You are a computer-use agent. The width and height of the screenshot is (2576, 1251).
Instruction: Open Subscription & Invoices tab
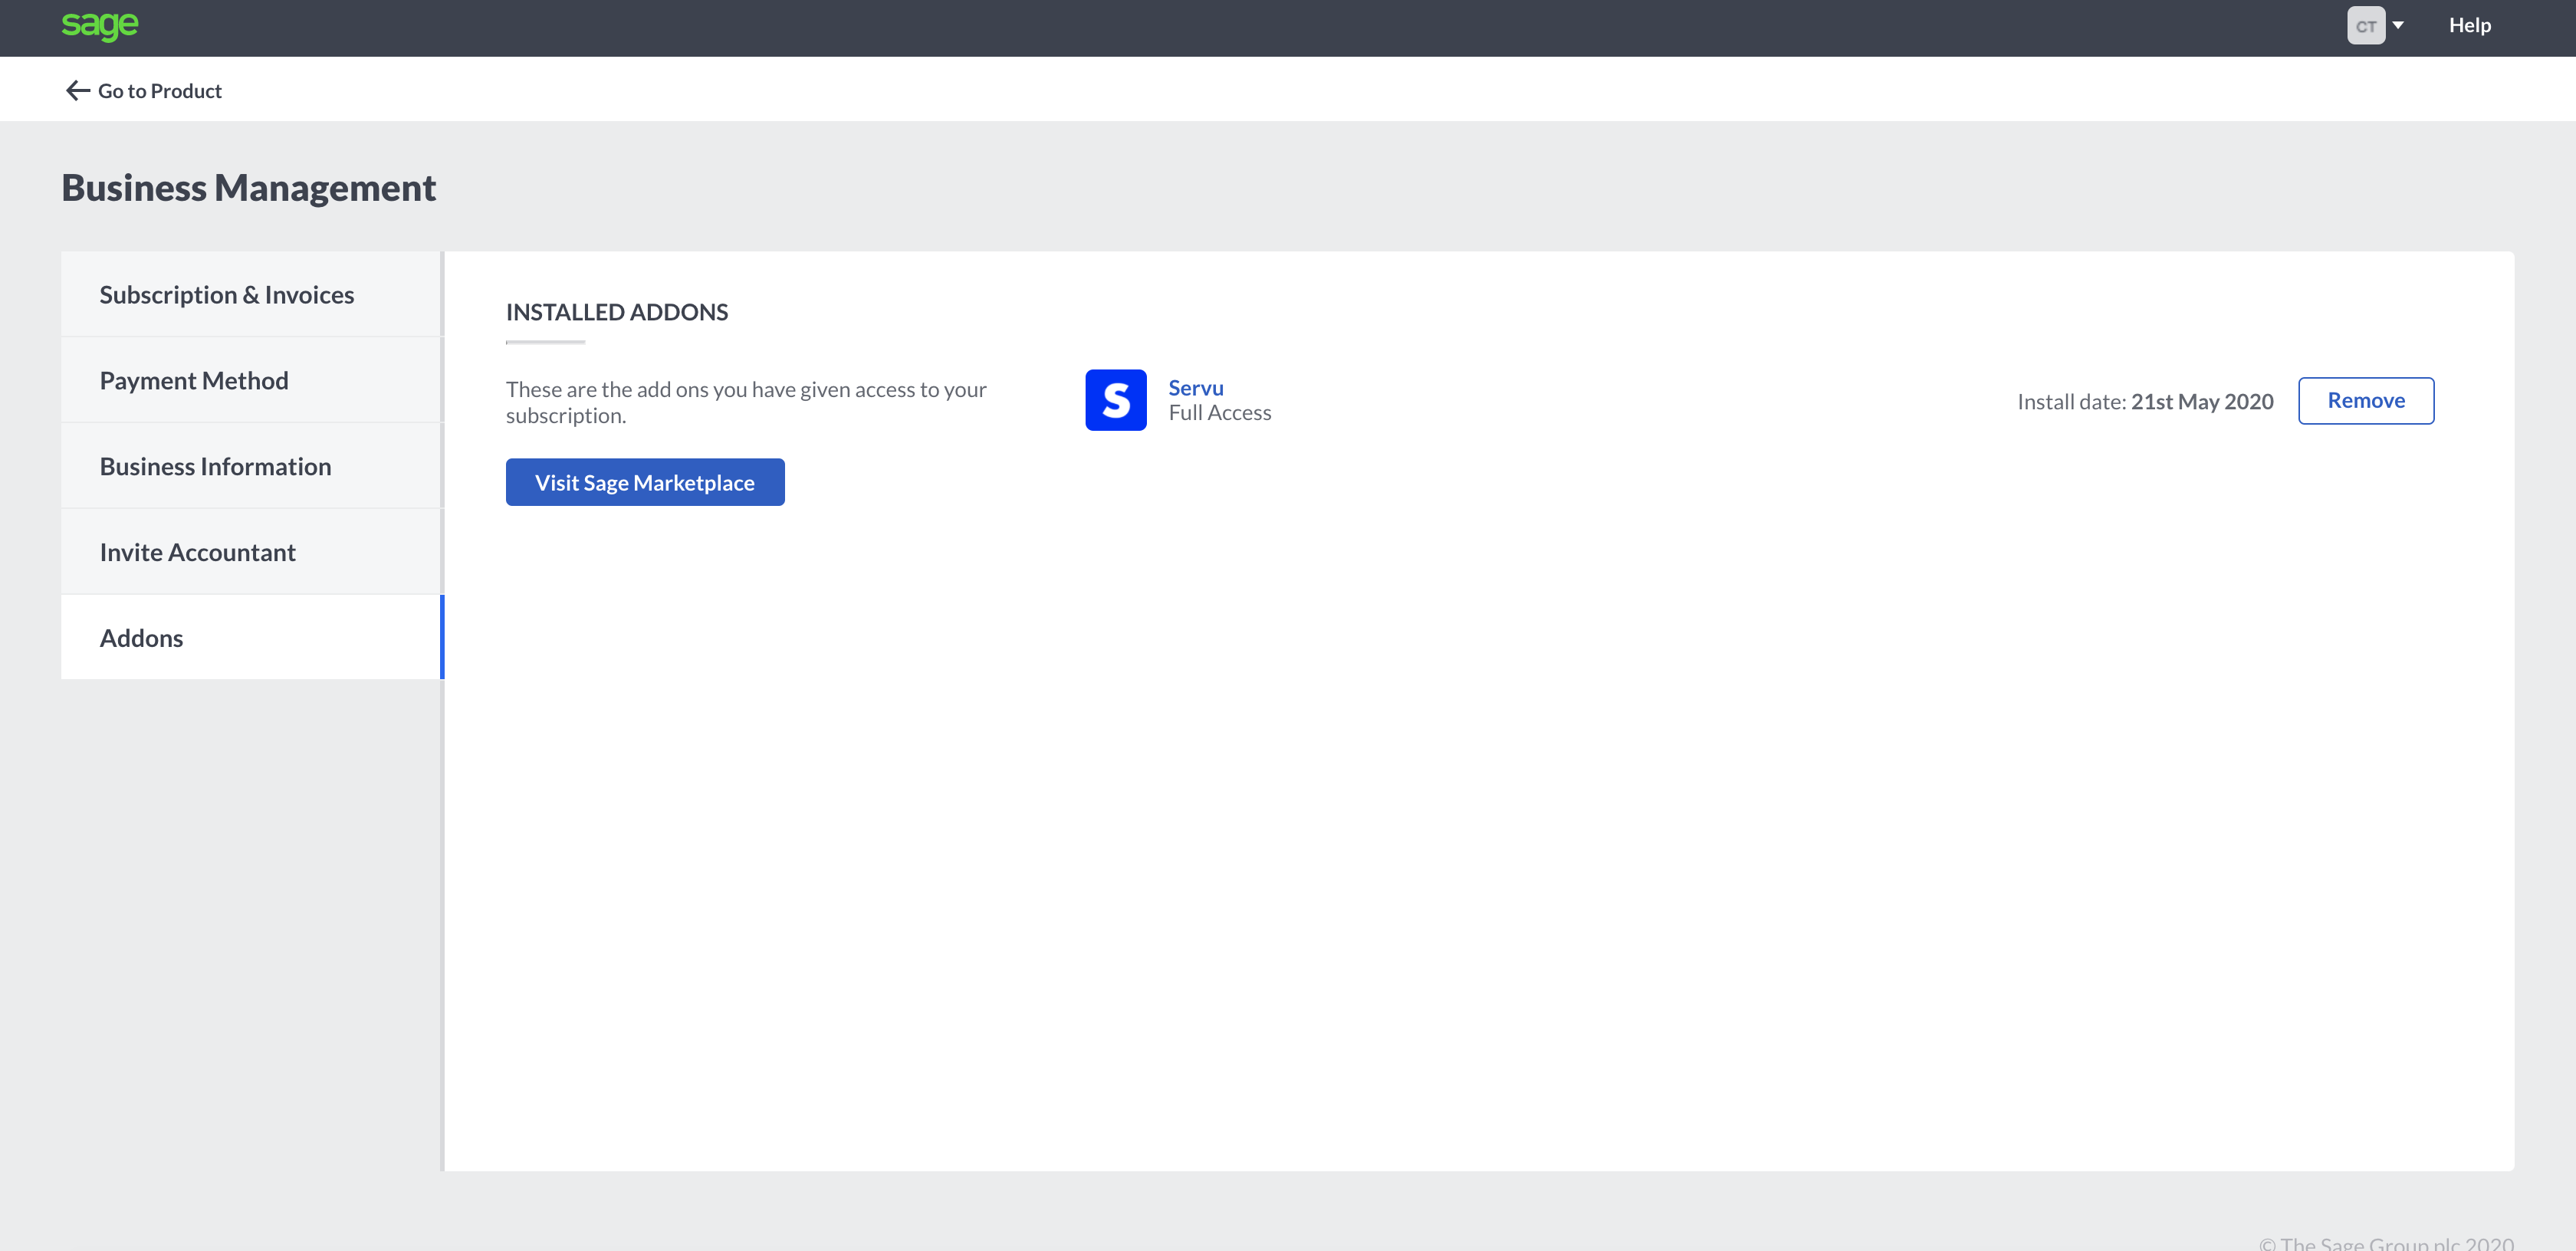(x=251, y=294)
